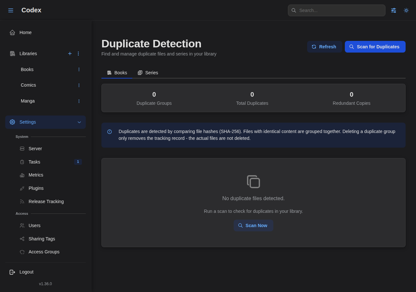The width and height of the screenshot is (416, 292).
Task: Open the Libraries options kebab menu
Action: pyautogui.click(x=78, y=54)
